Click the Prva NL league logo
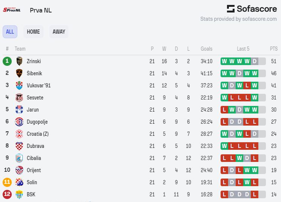281x202 pixels. [12, 10]
